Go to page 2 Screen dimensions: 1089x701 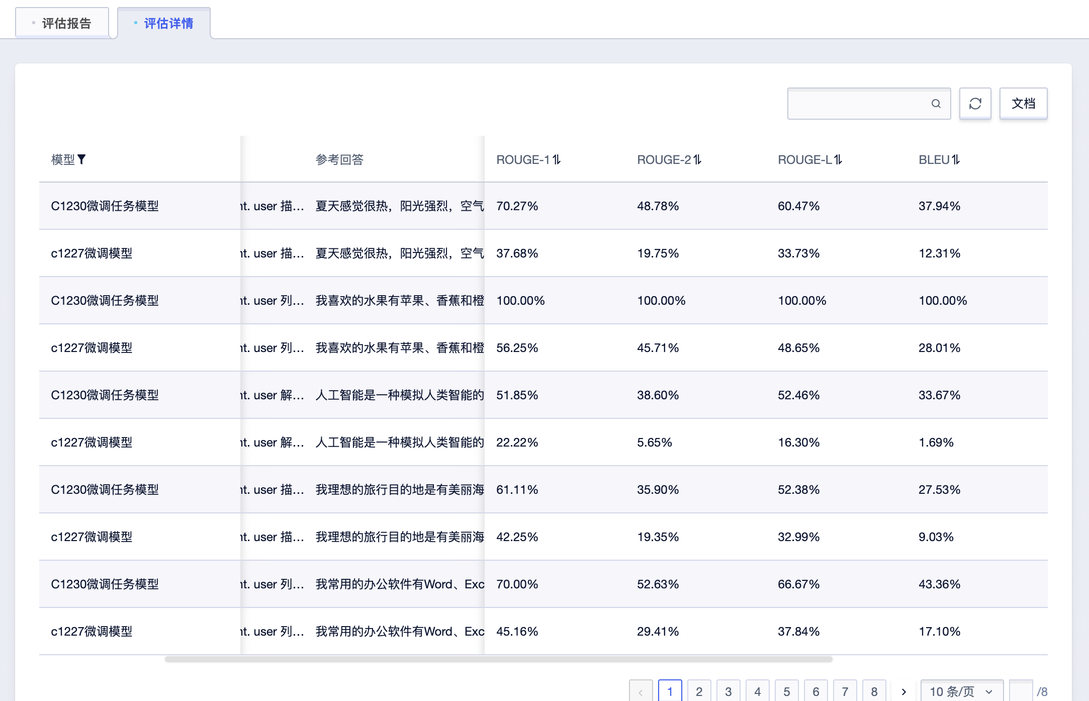[699, 691]
